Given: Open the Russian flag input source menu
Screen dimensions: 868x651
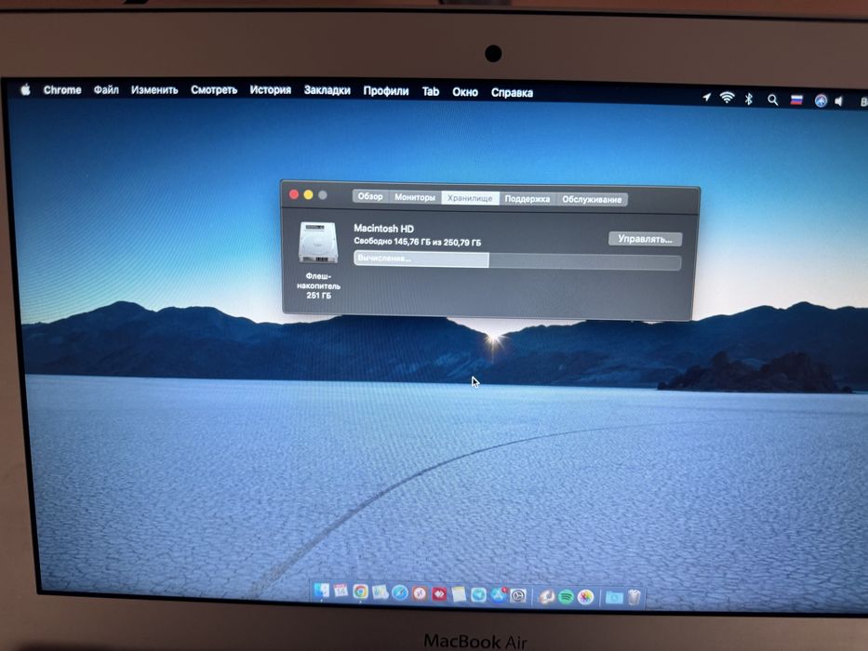Looking at the screenshot, I should [796, 100].
